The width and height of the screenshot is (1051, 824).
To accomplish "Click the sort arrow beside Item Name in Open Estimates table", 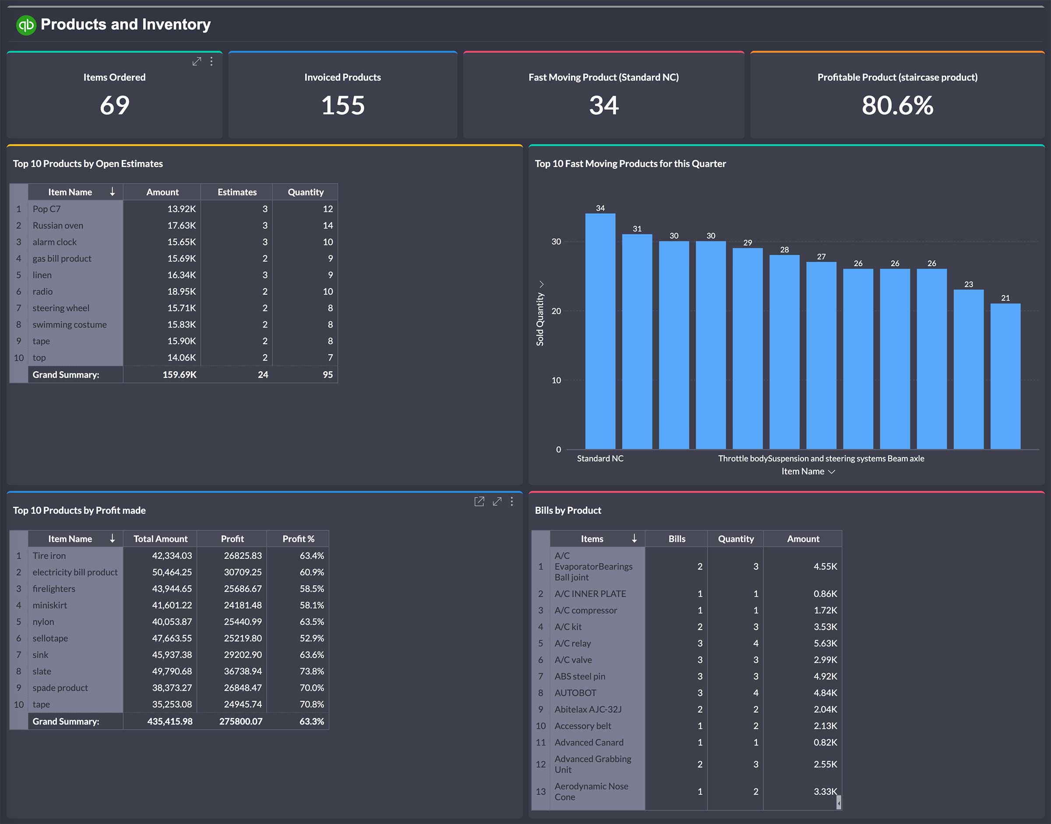I will click(113, 191).
